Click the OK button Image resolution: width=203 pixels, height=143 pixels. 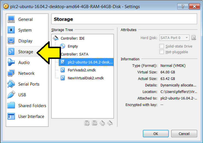coord(156,134)
